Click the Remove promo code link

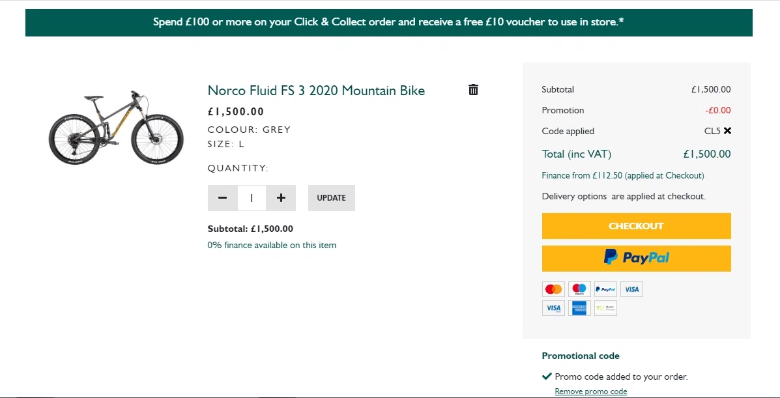(x=590, y=391)
